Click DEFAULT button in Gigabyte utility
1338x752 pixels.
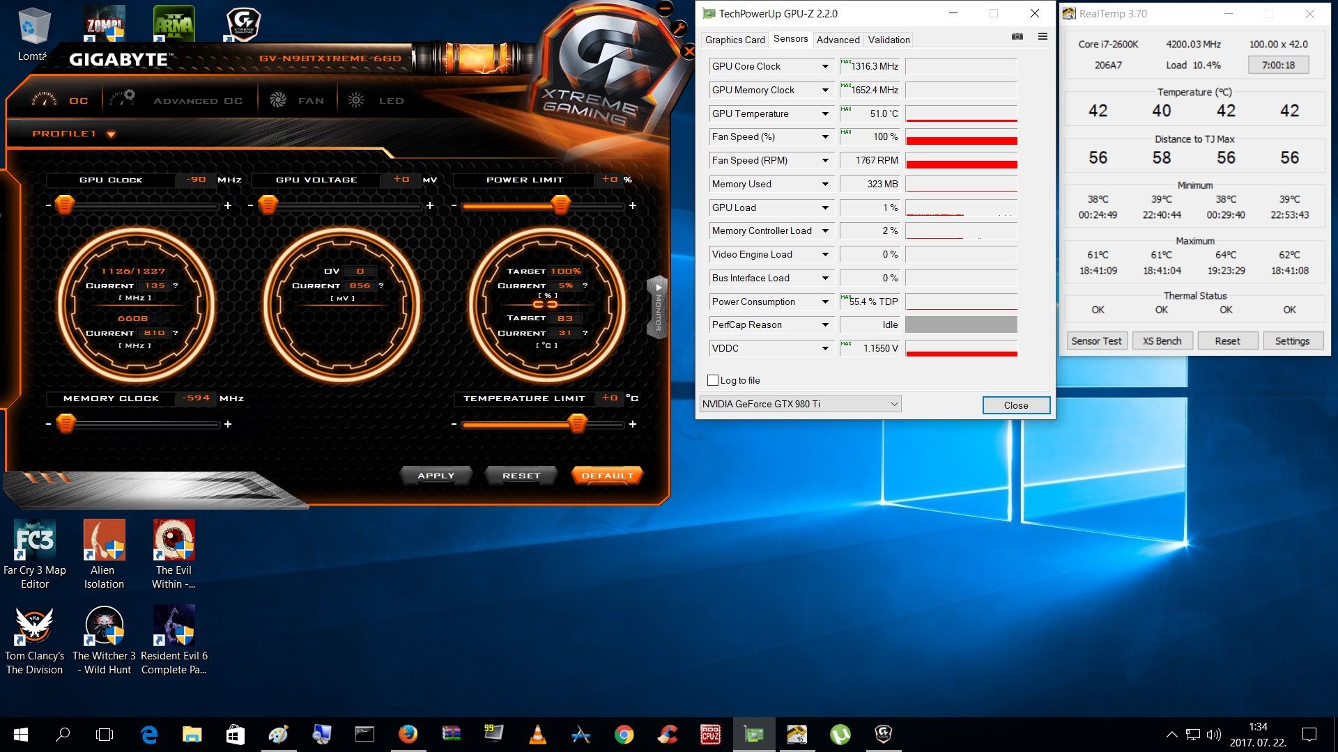pos(608,476)
